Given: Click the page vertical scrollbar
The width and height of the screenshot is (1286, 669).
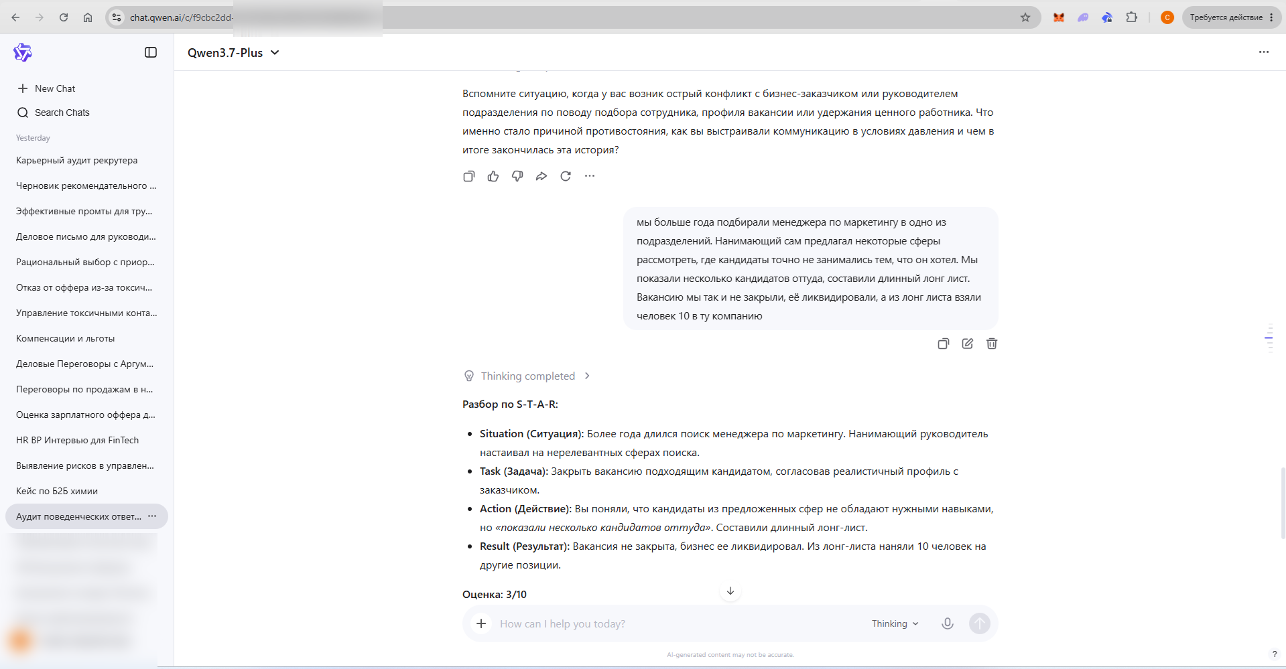Looking at the screenshot, I should [x=1283, y=503].
